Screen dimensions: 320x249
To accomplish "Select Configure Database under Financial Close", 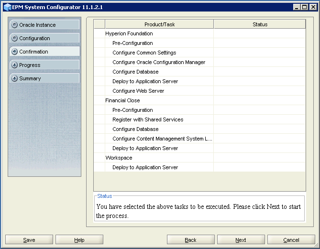I will pyautogui.click(x=199, y=129).
